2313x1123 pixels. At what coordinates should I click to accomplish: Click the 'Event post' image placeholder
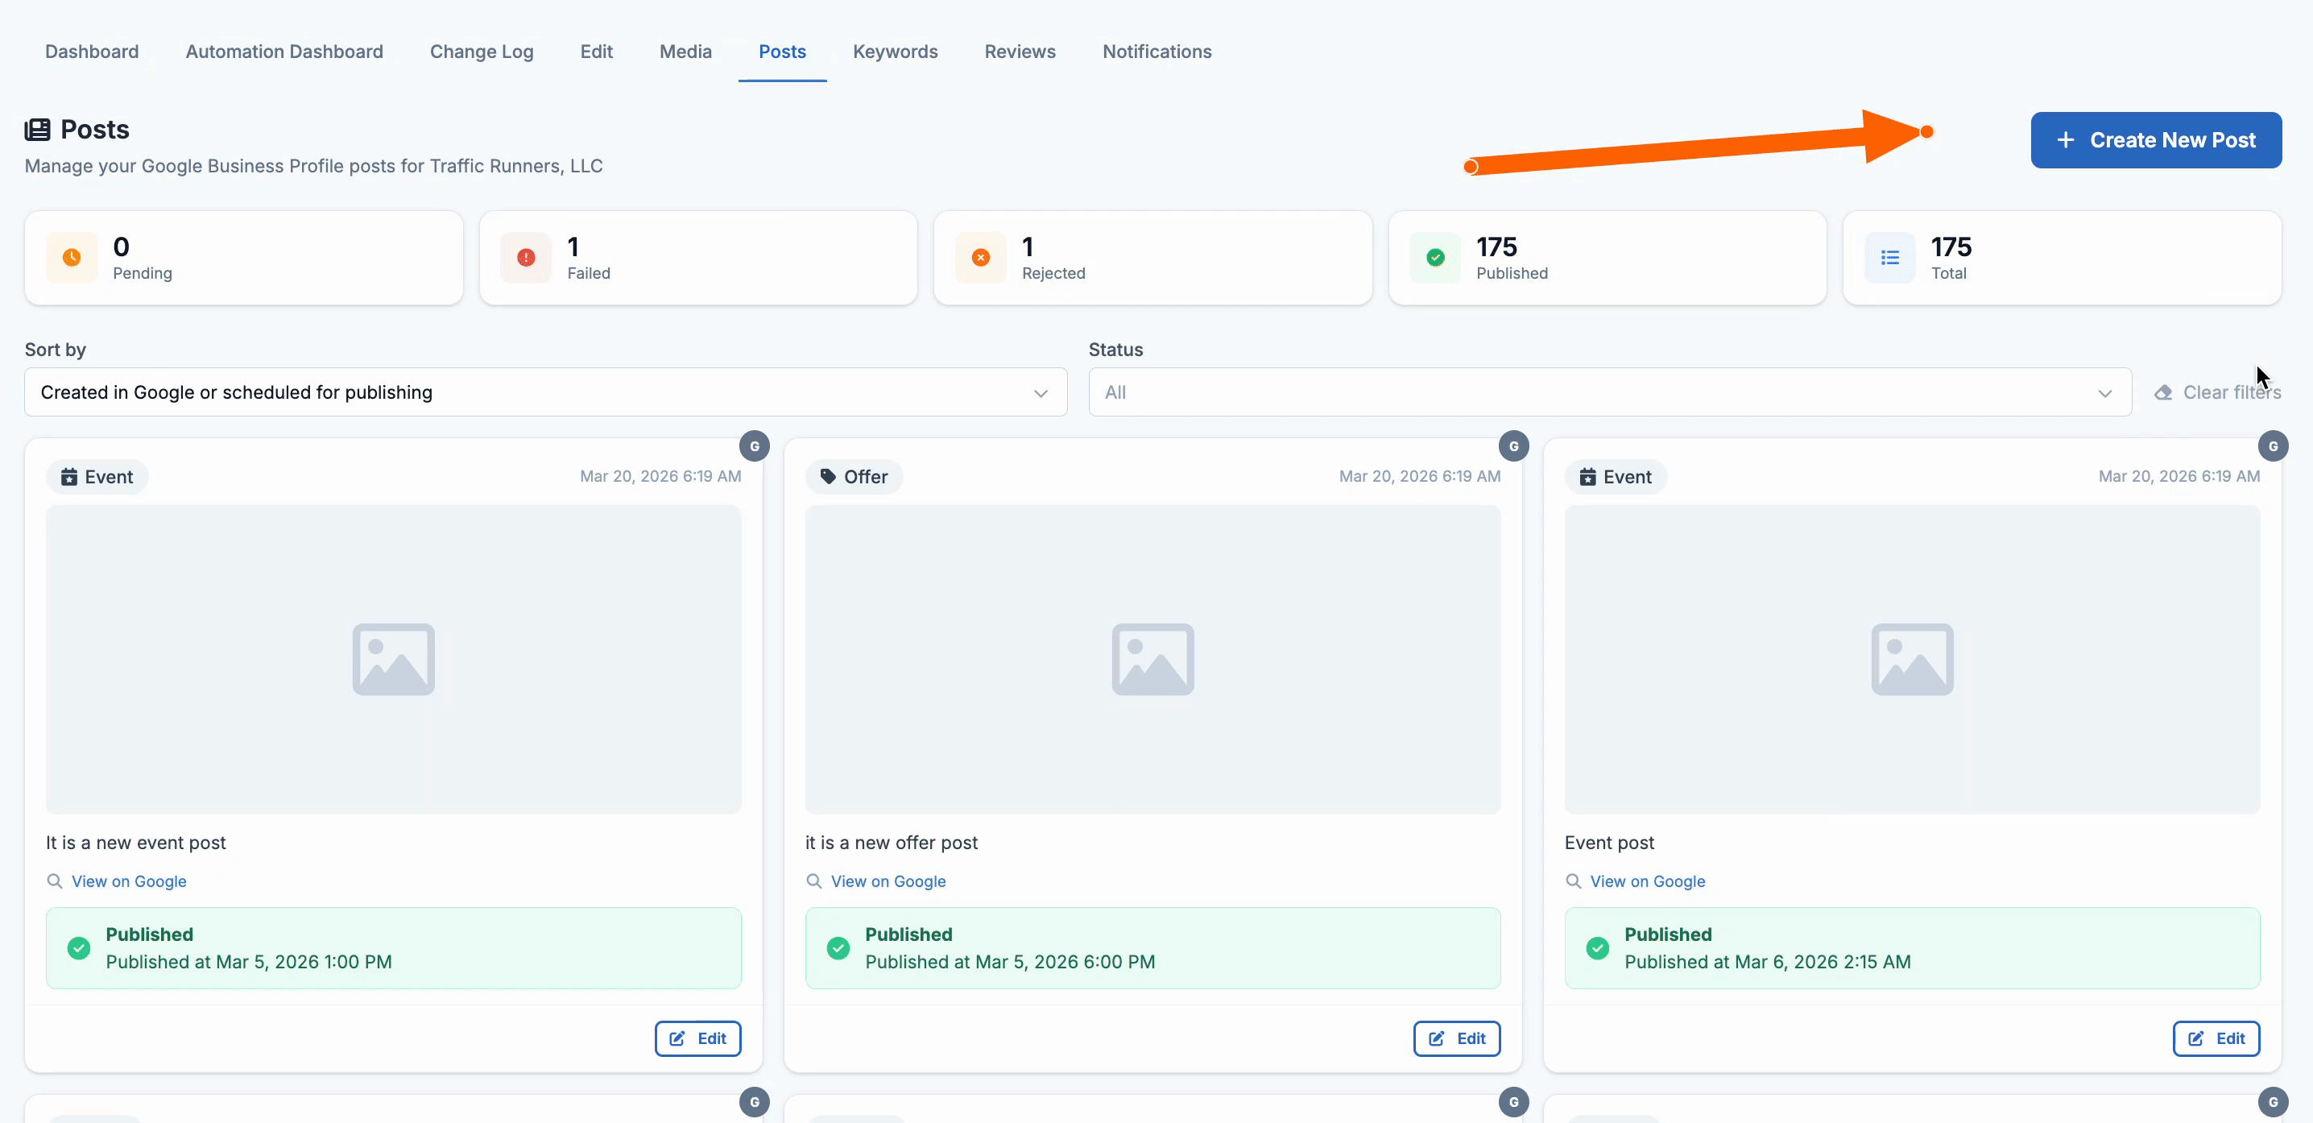pyautogui.click(x=1911, y=660)
